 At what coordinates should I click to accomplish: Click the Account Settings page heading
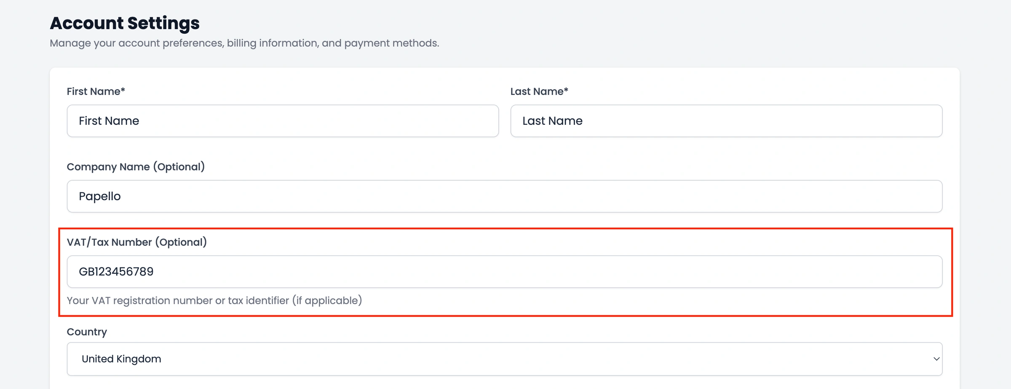pyautogui.click(x=125, y=23)
